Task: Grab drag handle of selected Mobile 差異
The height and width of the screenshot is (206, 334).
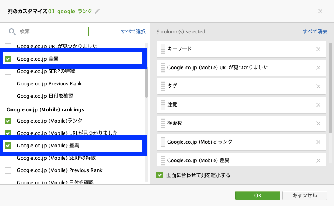Action: (x=163, y=161)
